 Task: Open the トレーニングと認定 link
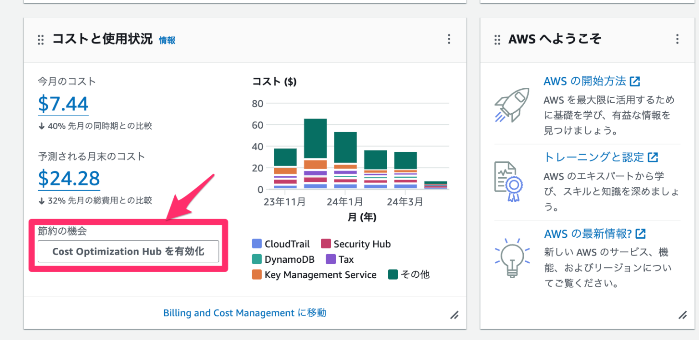[x=595, y=157]
